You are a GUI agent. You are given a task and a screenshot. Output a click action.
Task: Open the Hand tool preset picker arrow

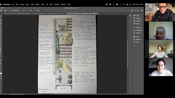click(x=7, y=11)
